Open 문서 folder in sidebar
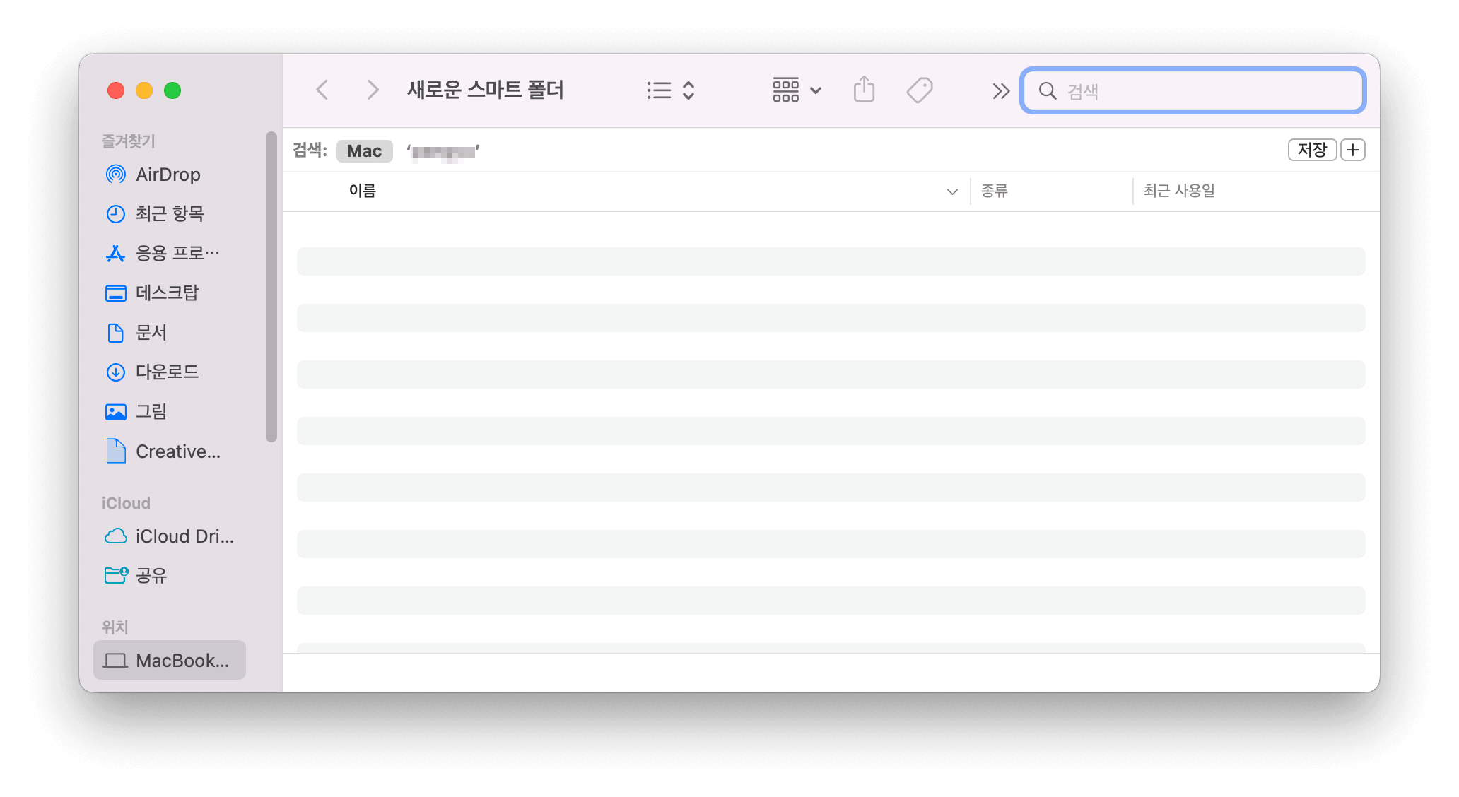 (170, 332)
